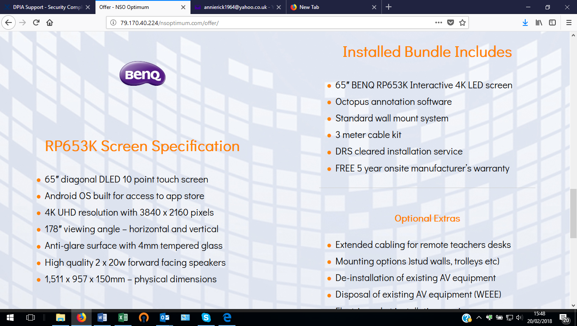Click '65″ diagonal DLED 10 point touch screen'
This screenshot has height=326, width=577.
coord(126,180)
